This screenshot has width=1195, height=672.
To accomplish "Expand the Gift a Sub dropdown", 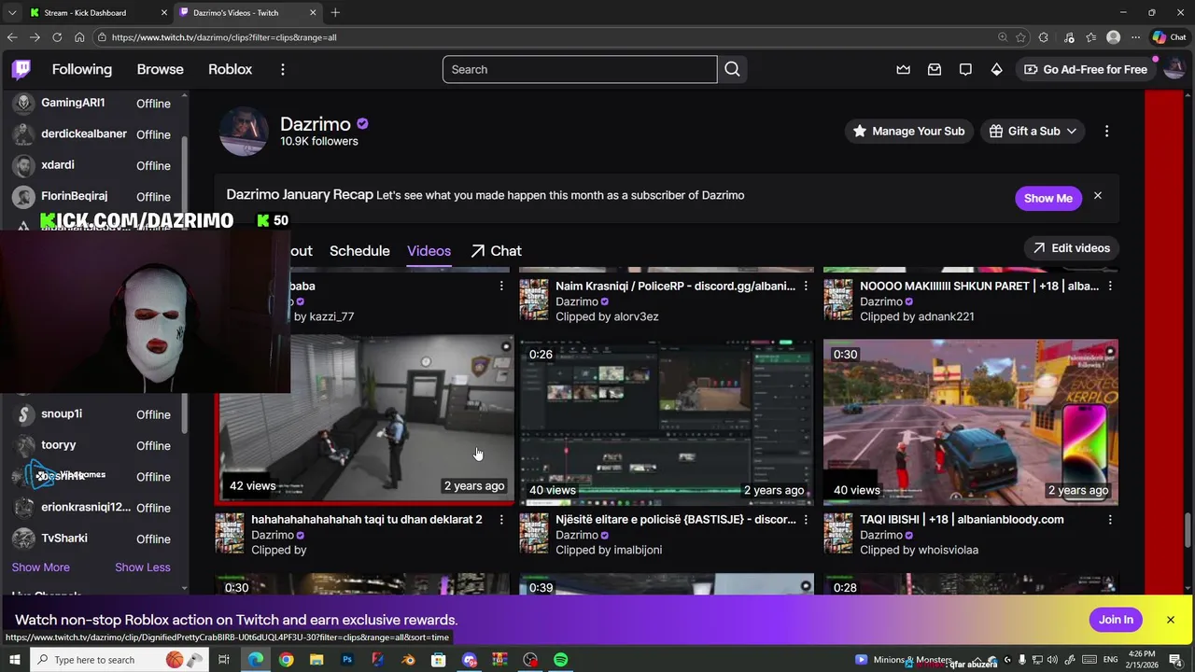I will point(1033,131).
